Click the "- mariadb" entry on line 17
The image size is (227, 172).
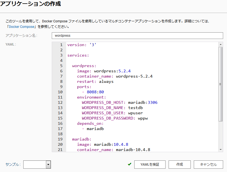(x=93, y=129)
